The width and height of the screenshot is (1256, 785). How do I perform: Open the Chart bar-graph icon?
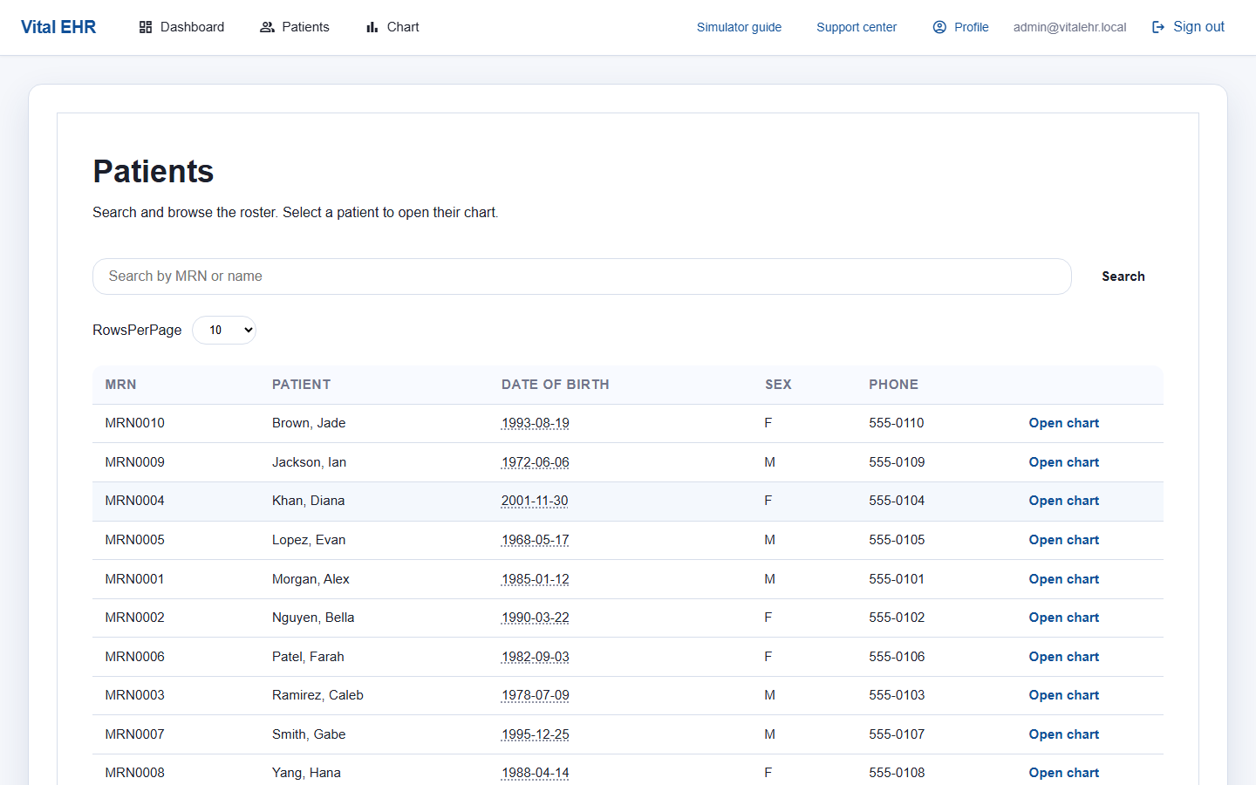pos(372,27)
